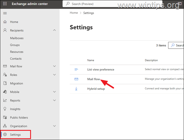This screenshot has height=140, width=184.
Task: Click the Mail flow envelope icon in sidebar
Action: (x=5, y=66)
